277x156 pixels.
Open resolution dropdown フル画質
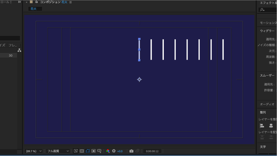(58, 151)
